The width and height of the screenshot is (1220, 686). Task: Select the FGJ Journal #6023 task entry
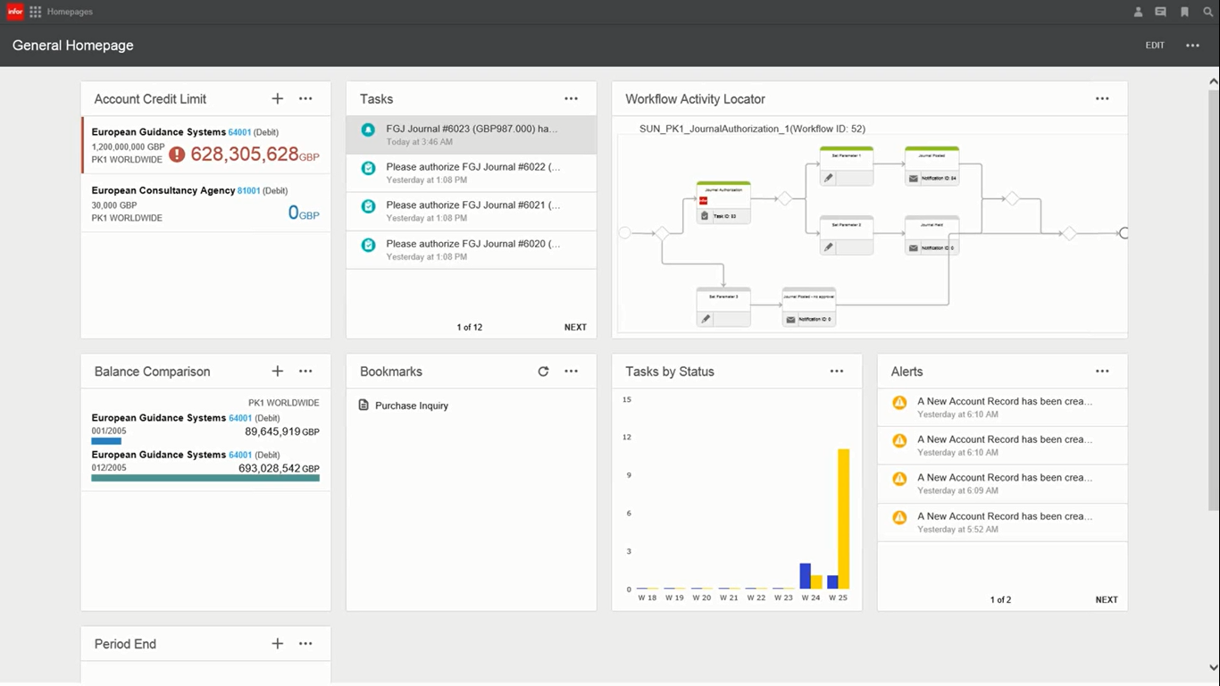click(x=471, y=134)
